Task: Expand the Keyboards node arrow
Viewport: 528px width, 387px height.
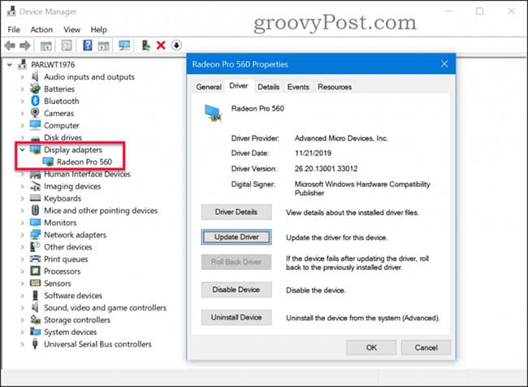Action: click(22, 198)
